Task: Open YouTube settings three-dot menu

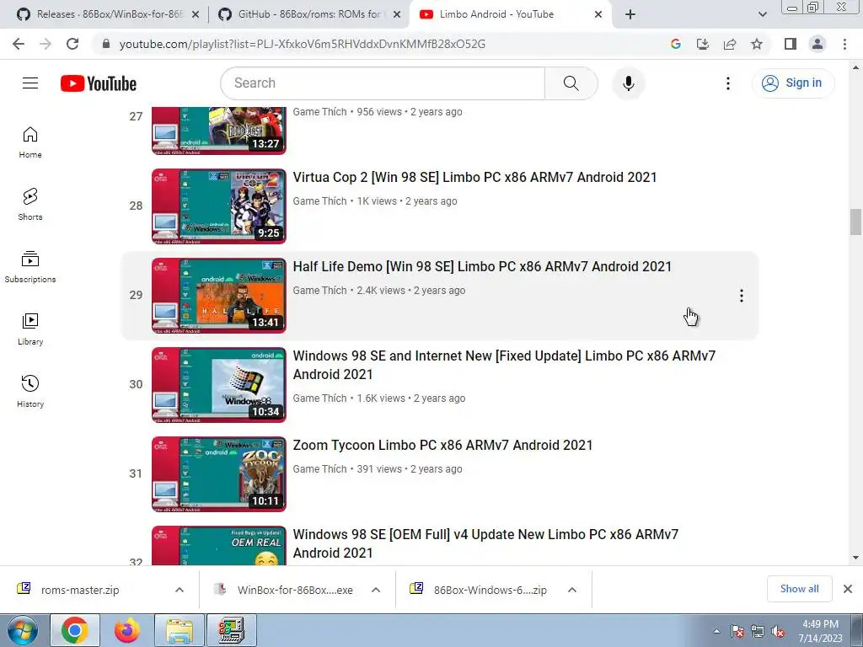Action: point(727,83)
